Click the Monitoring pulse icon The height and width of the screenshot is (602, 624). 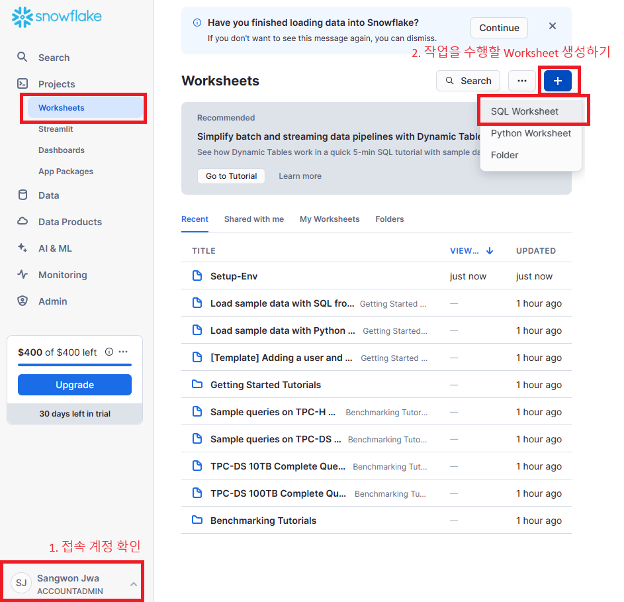(22, 274)
